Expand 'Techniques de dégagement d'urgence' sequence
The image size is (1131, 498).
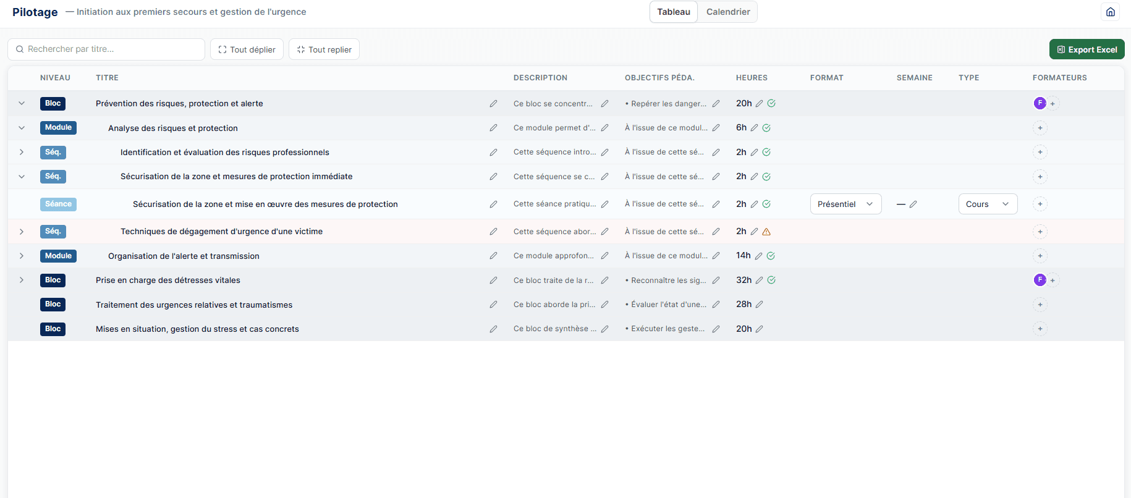22,232
